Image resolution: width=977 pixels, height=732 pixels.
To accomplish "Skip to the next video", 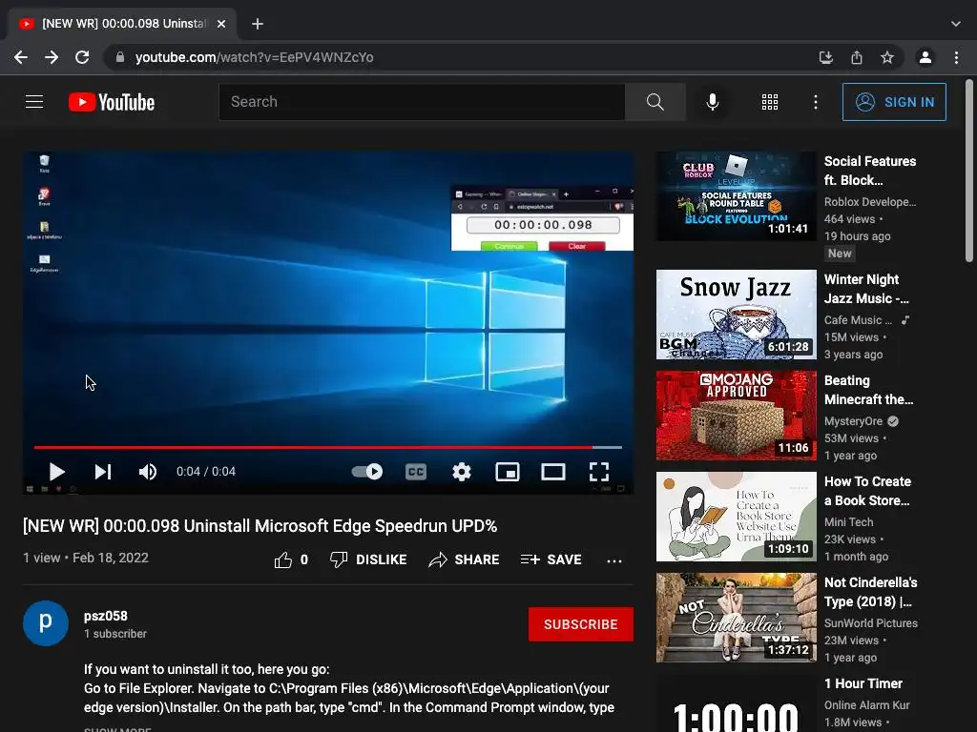I will (103, 471).
